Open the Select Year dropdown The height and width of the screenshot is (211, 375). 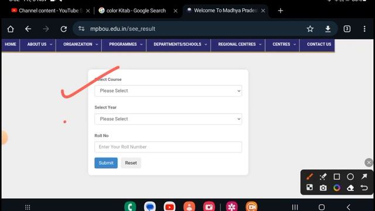168,119
